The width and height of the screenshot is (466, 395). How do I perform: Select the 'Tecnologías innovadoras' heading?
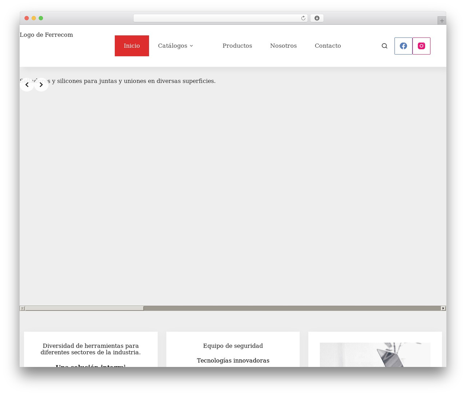point(233,360)
